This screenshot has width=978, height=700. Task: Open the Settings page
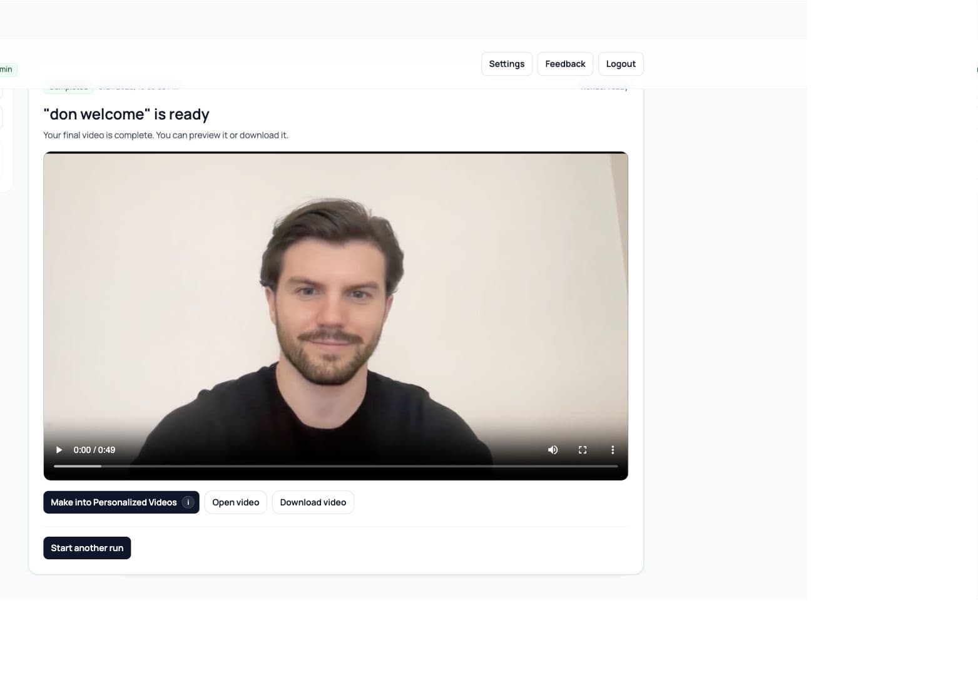point(507,64)
